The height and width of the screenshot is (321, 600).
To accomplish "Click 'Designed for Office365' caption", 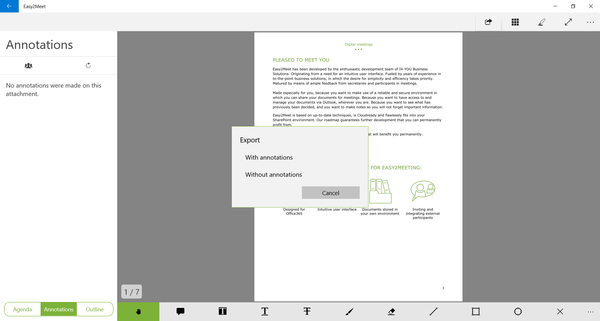I will point(294,211).
